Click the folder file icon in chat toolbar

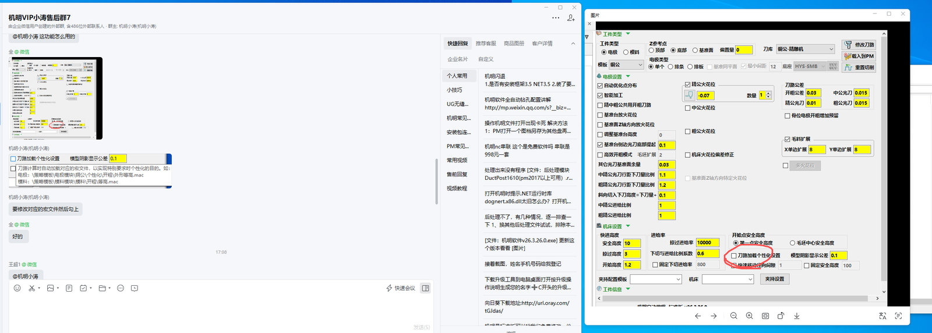(x=102, y=288)
